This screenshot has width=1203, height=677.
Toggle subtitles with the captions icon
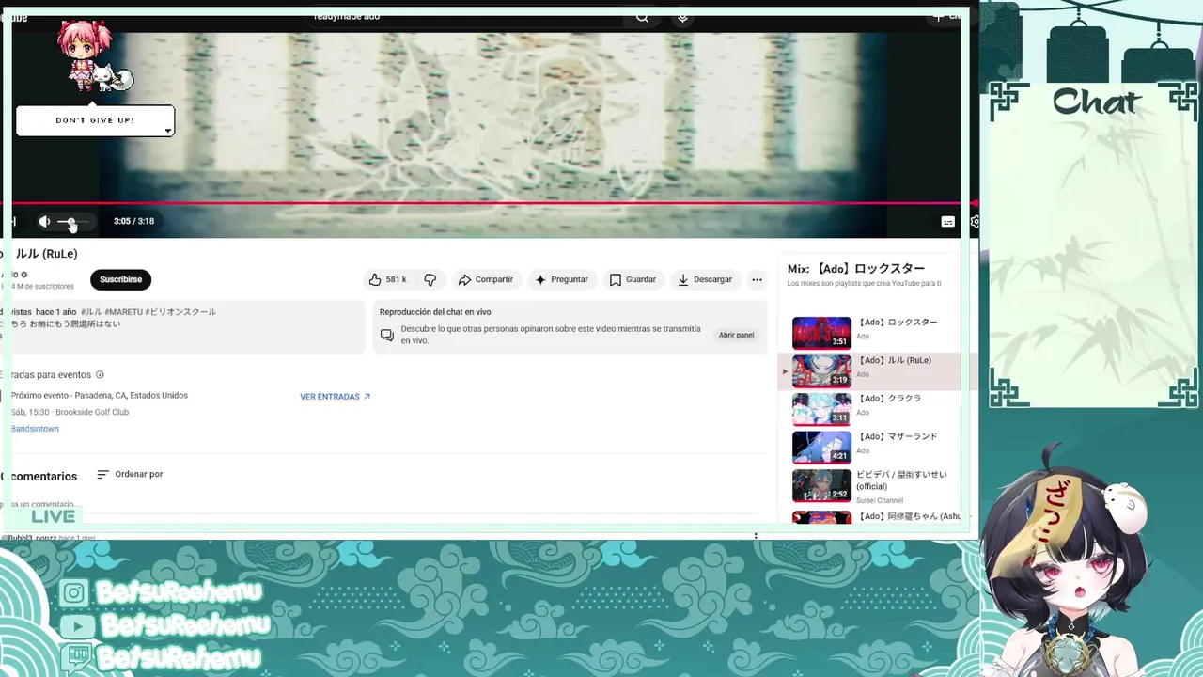[x=947, y=222]
